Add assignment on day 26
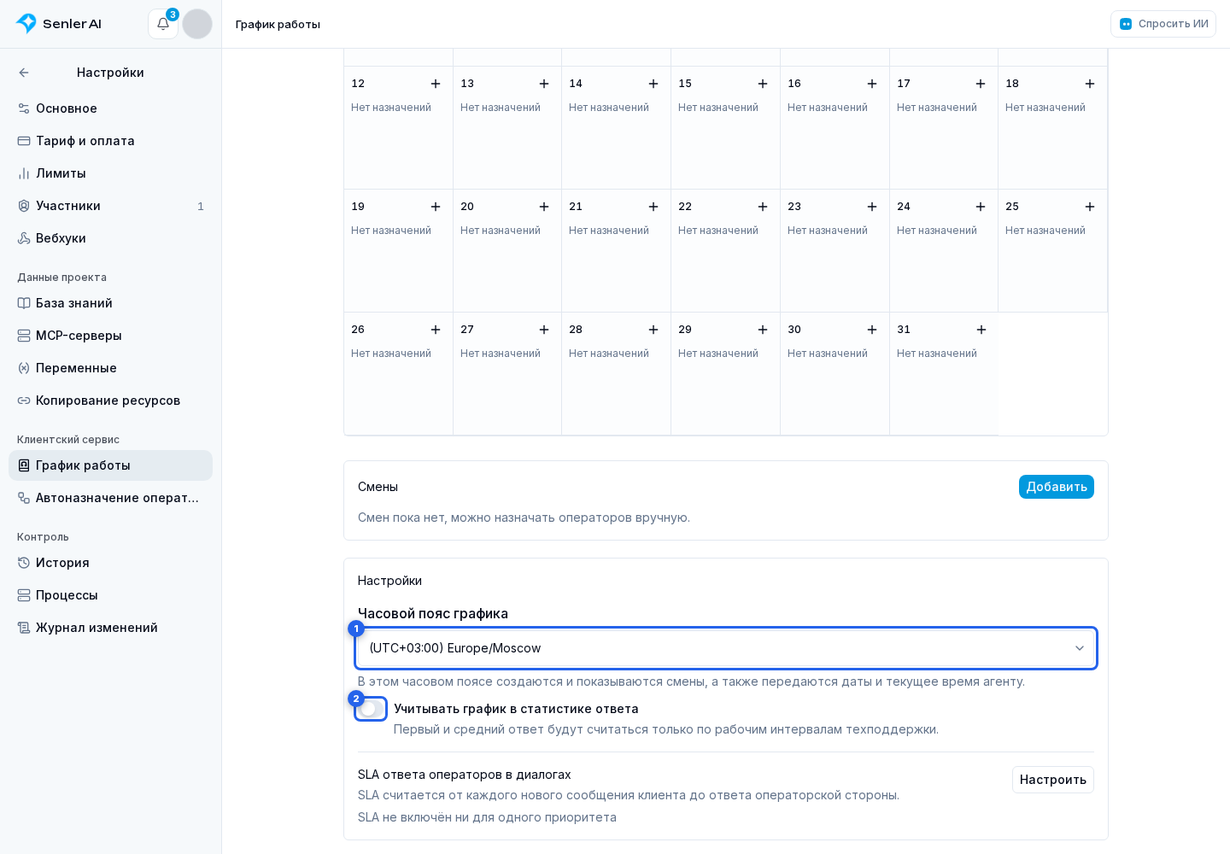 (x=436, y=330)
